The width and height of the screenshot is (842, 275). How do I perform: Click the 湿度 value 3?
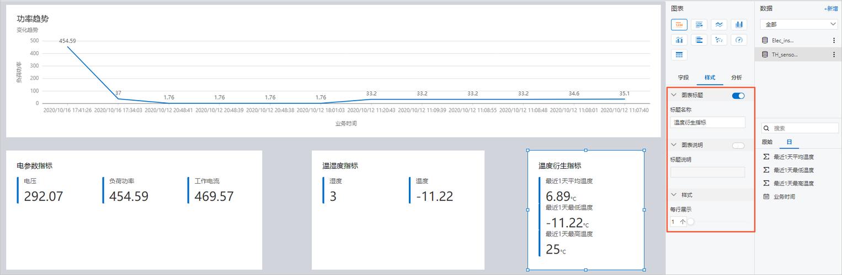point(333,196)
